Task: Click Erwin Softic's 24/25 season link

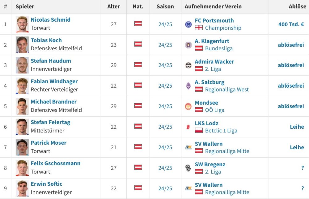Action: pyautogui.click(x=165, y=188)
